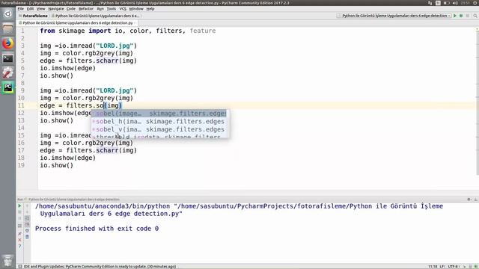Click the file breadcrumb in navigation bar
Viewport: 479px width, 269px height.
click(x=96, y=16)
